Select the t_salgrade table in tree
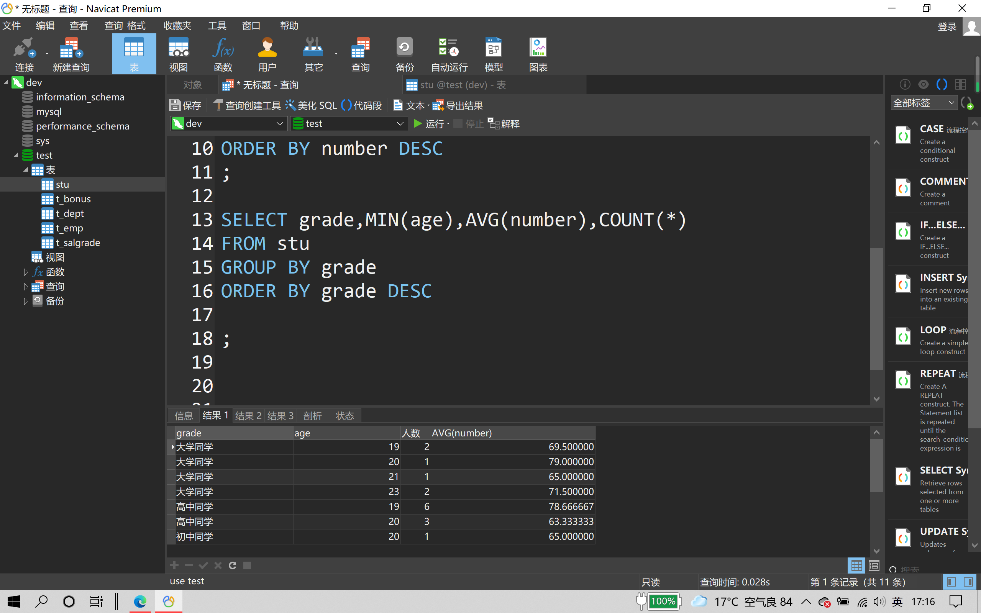Image resolution: width=981 pixels, height=613 pixels. 78,243
